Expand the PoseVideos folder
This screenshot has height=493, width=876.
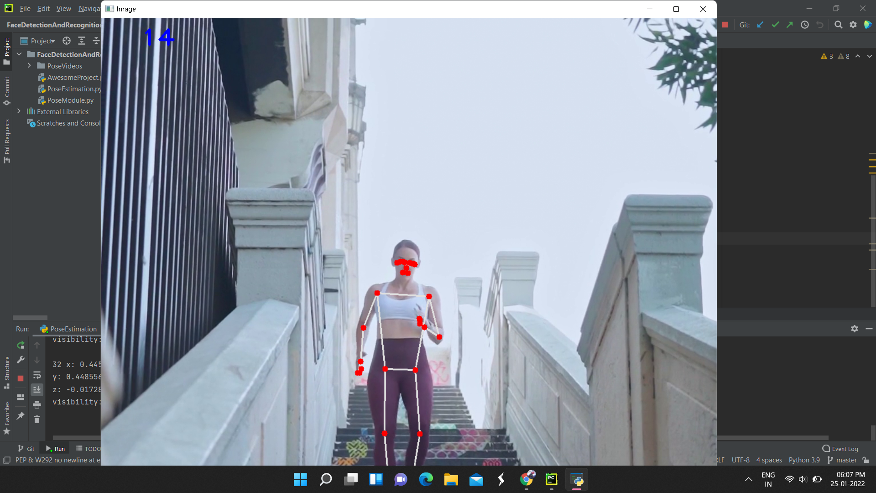[30, 66]
